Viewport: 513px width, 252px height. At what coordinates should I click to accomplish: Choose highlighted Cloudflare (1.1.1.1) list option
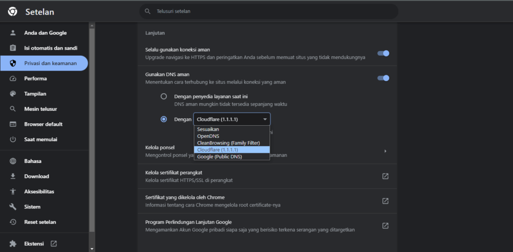[231, 150]
